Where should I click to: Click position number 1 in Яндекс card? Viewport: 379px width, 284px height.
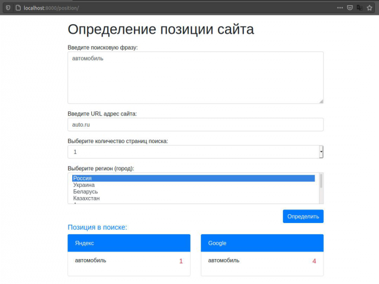point(181,261)
